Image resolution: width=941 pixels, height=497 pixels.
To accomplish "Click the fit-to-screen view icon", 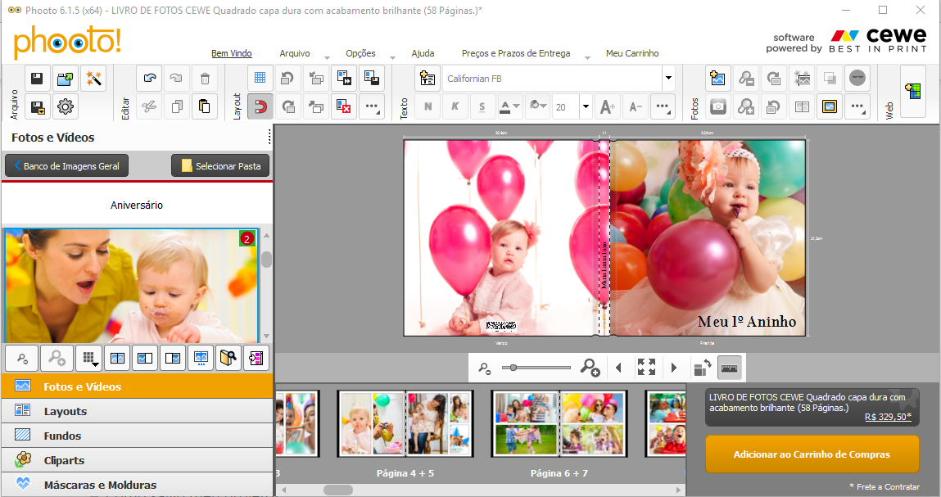I will click(x=646, y=368).
